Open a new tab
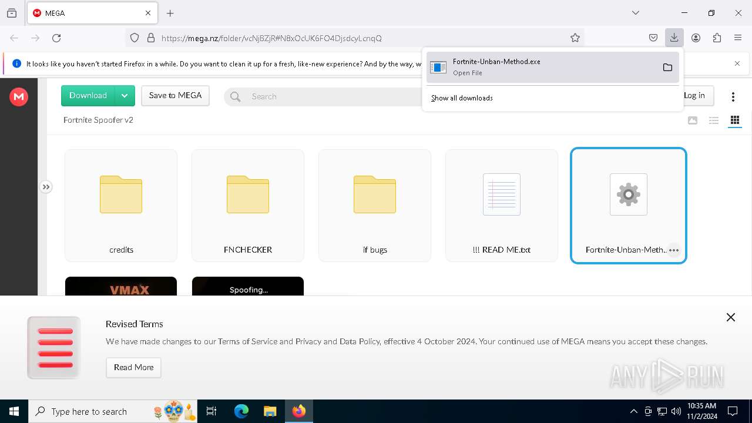 [170, 13]
